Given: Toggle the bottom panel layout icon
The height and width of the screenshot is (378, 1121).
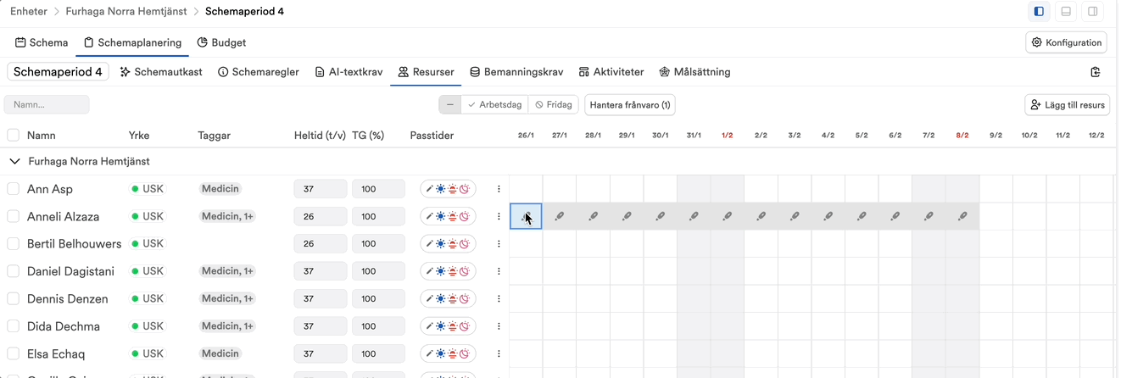Looking at the screenshot, I should tap(1066, 12).
